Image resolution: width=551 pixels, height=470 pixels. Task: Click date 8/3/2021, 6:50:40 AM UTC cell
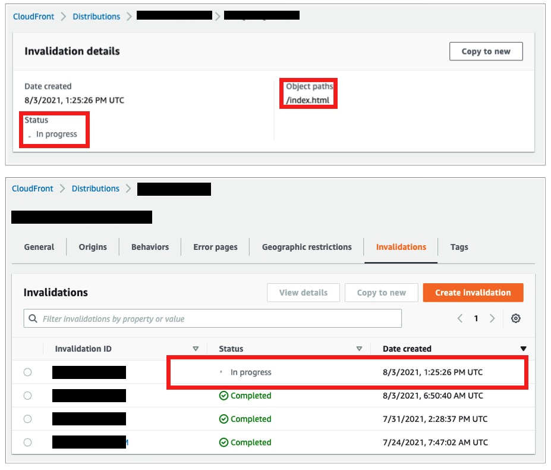tap(433, 396)
